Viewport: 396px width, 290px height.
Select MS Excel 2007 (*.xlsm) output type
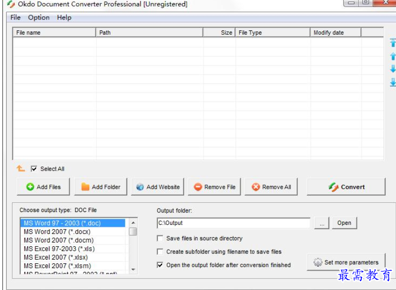click(x=73, y=266)
